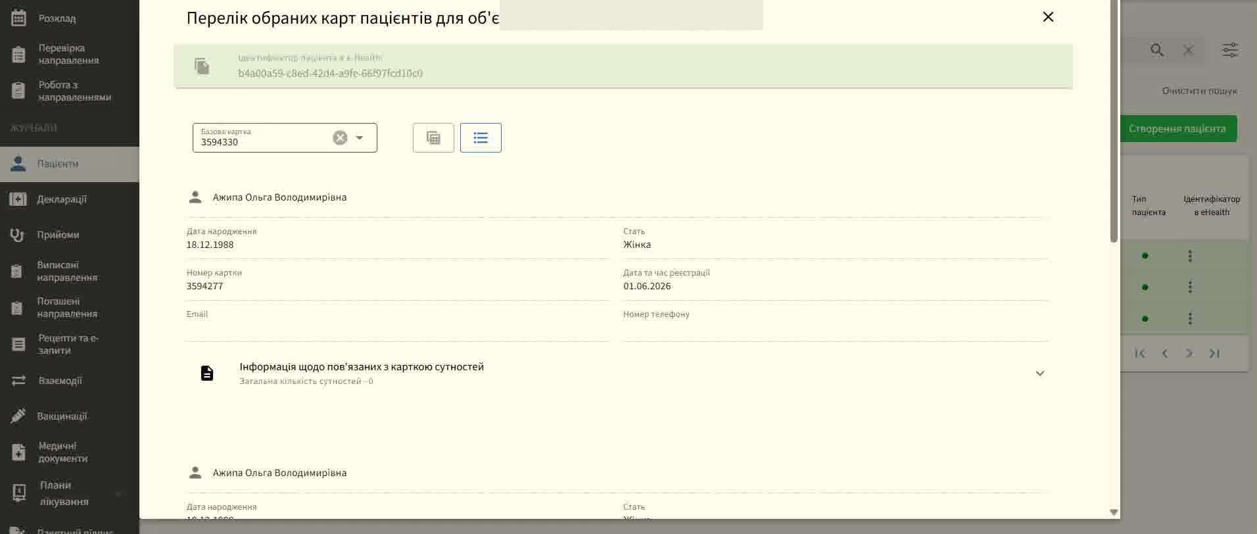This screenshot has height=534, width=1257.
Task: Open the base card dropdown arrow
Action: 360,137
